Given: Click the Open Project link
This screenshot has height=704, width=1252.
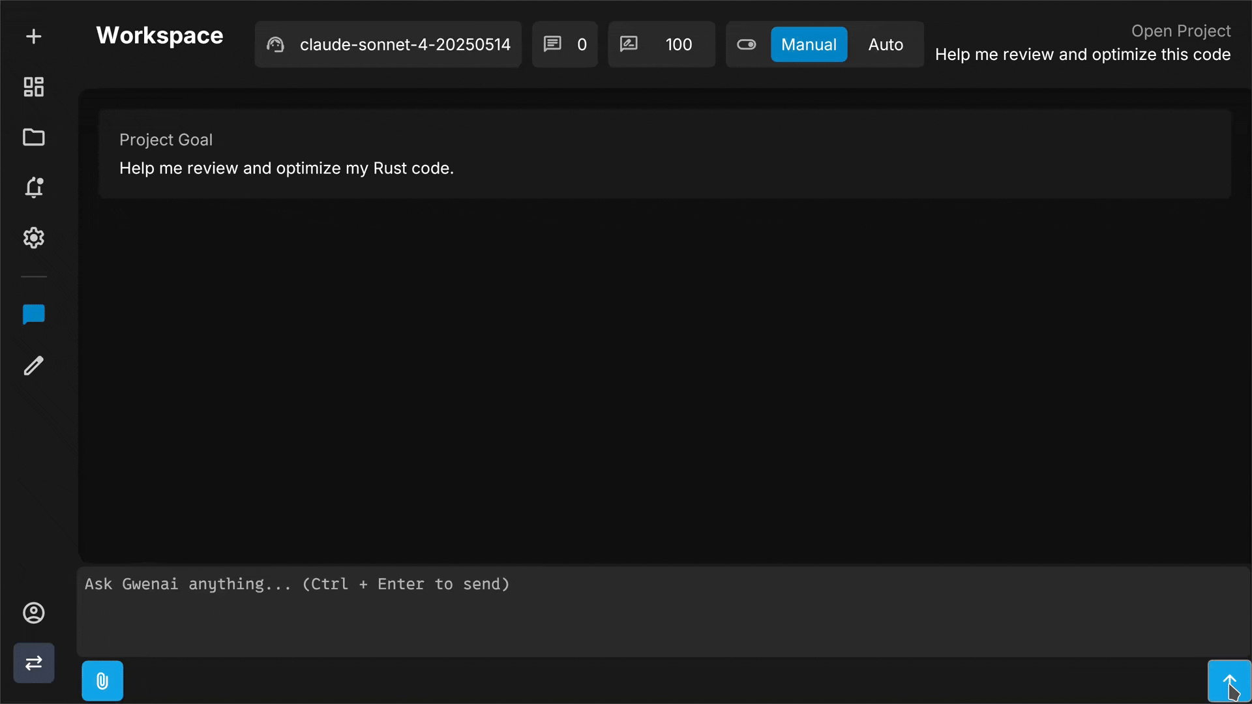Looking at the screenshot, I should point(1180,31).
